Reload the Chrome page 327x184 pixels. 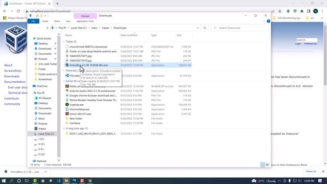tap(18, 11)
